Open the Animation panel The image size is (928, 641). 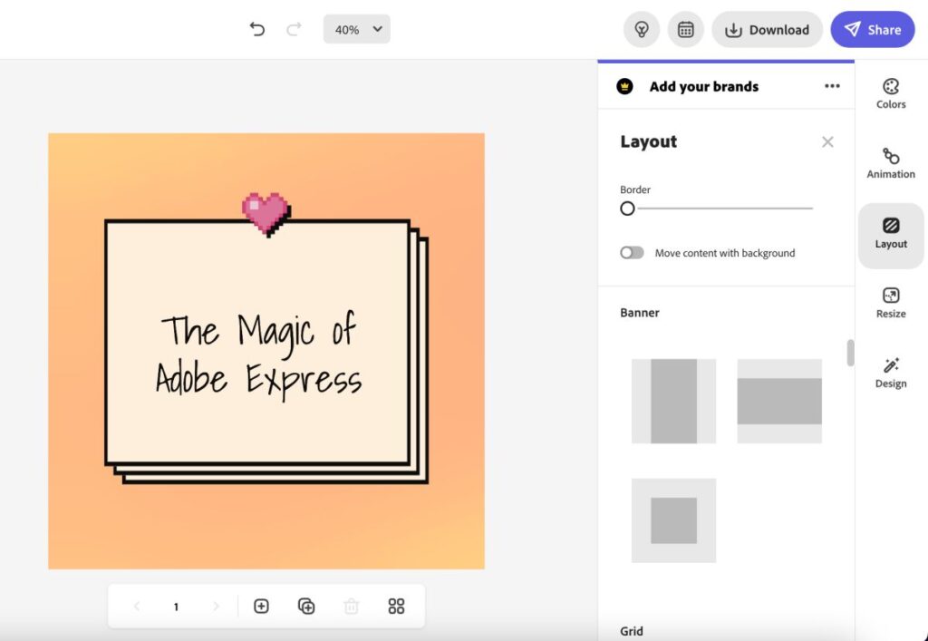coord(890,161)
